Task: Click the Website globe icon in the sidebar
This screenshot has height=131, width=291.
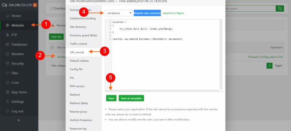Action: pos(7,25)
